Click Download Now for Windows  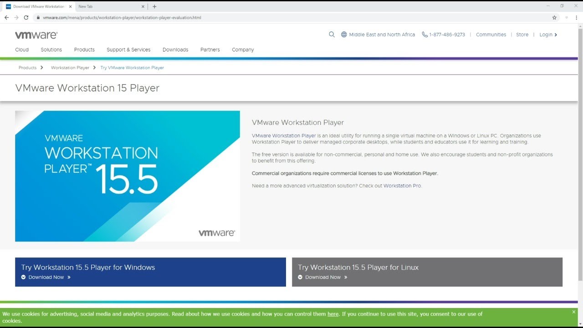[x=46, y=277]
